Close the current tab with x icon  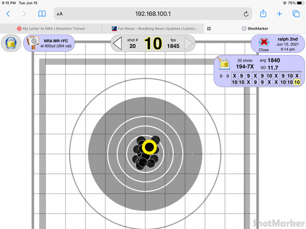[x=209, y=29]
